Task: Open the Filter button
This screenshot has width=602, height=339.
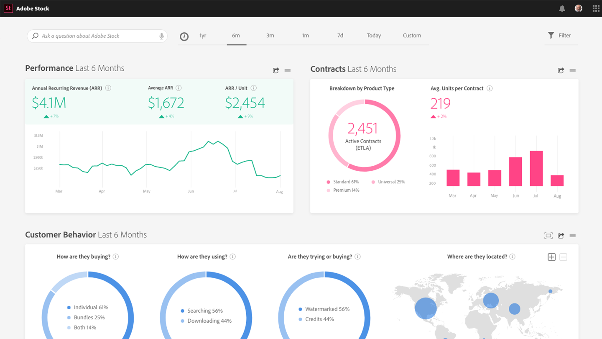Action: point(559,36)
